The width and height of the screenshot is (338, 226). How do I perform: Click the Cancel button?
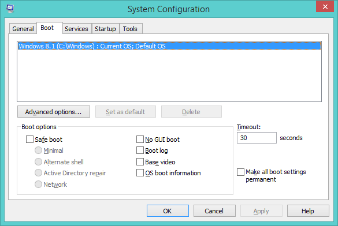click(x=214, y=211)
